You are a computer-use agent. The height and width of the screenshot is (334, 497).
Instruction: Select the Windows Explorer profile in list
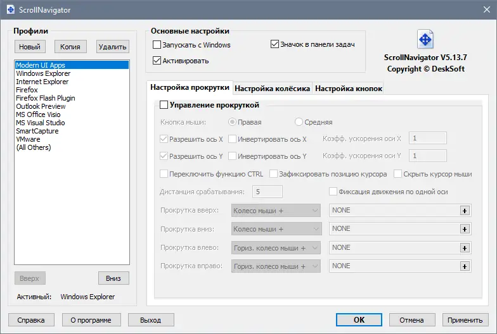pyautogui.click(x=72, y=73)
